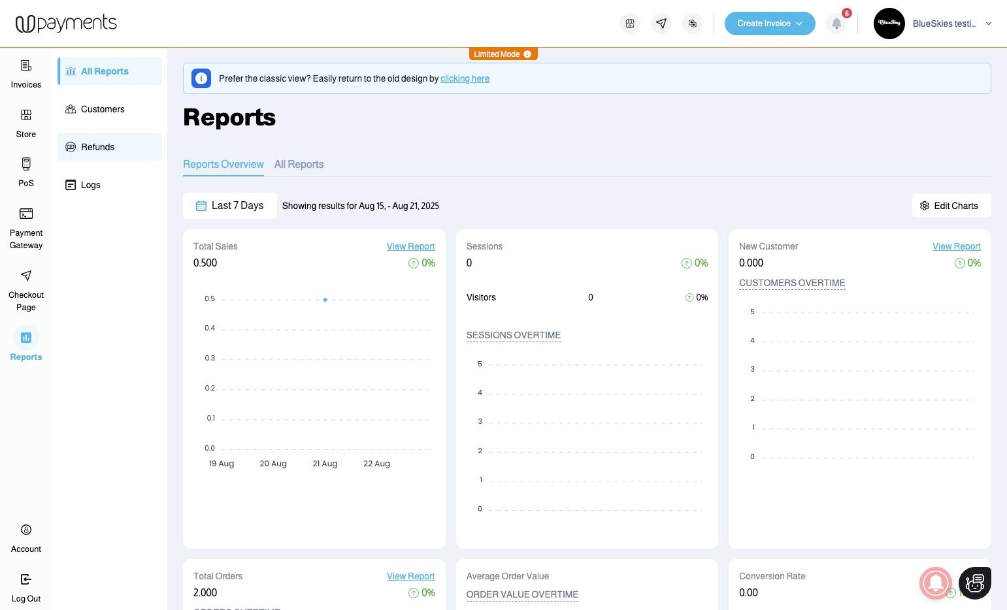This screenshot has height=610, width=1007.
Task: Select the Reports Overview tab
Action: pyautogui.click(x=223, y=165)
